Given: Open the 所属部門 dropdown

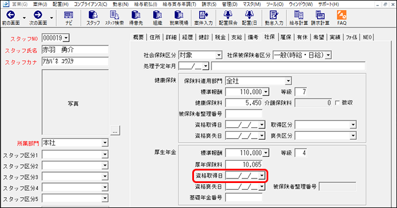Looking at the screenshot, I should tap(105, 143).
